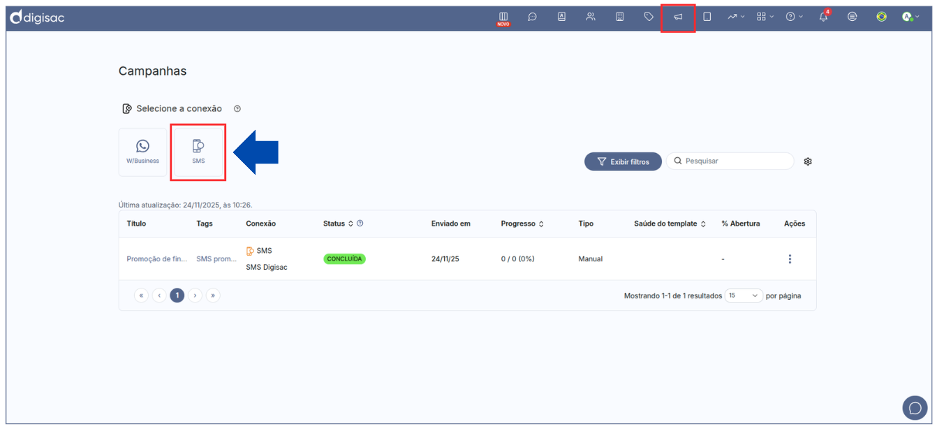
Task: Open actions menu for the SMS campaign row
Action: coord(790,259)
